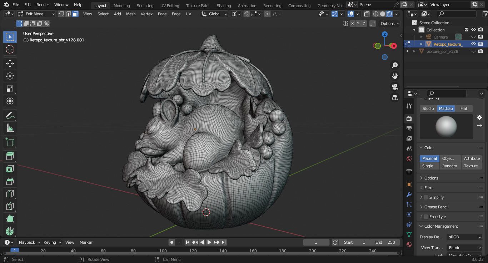Image resolution: width=488 pixels, height=263 pixels.
Task: Select the Rotate tool
Action: tap(10, 76)
